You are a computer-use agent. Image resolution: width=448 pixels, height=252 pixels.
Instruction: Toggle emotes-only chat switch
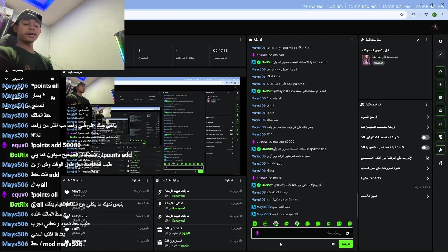coord(425,148)
